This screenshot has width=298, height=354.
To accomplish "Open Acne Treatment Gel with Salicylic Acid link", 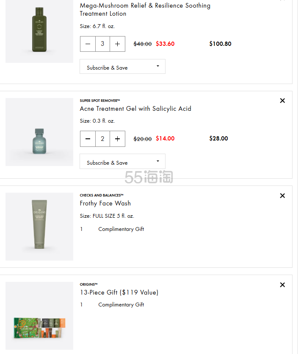I will click(x=135, y=109).
